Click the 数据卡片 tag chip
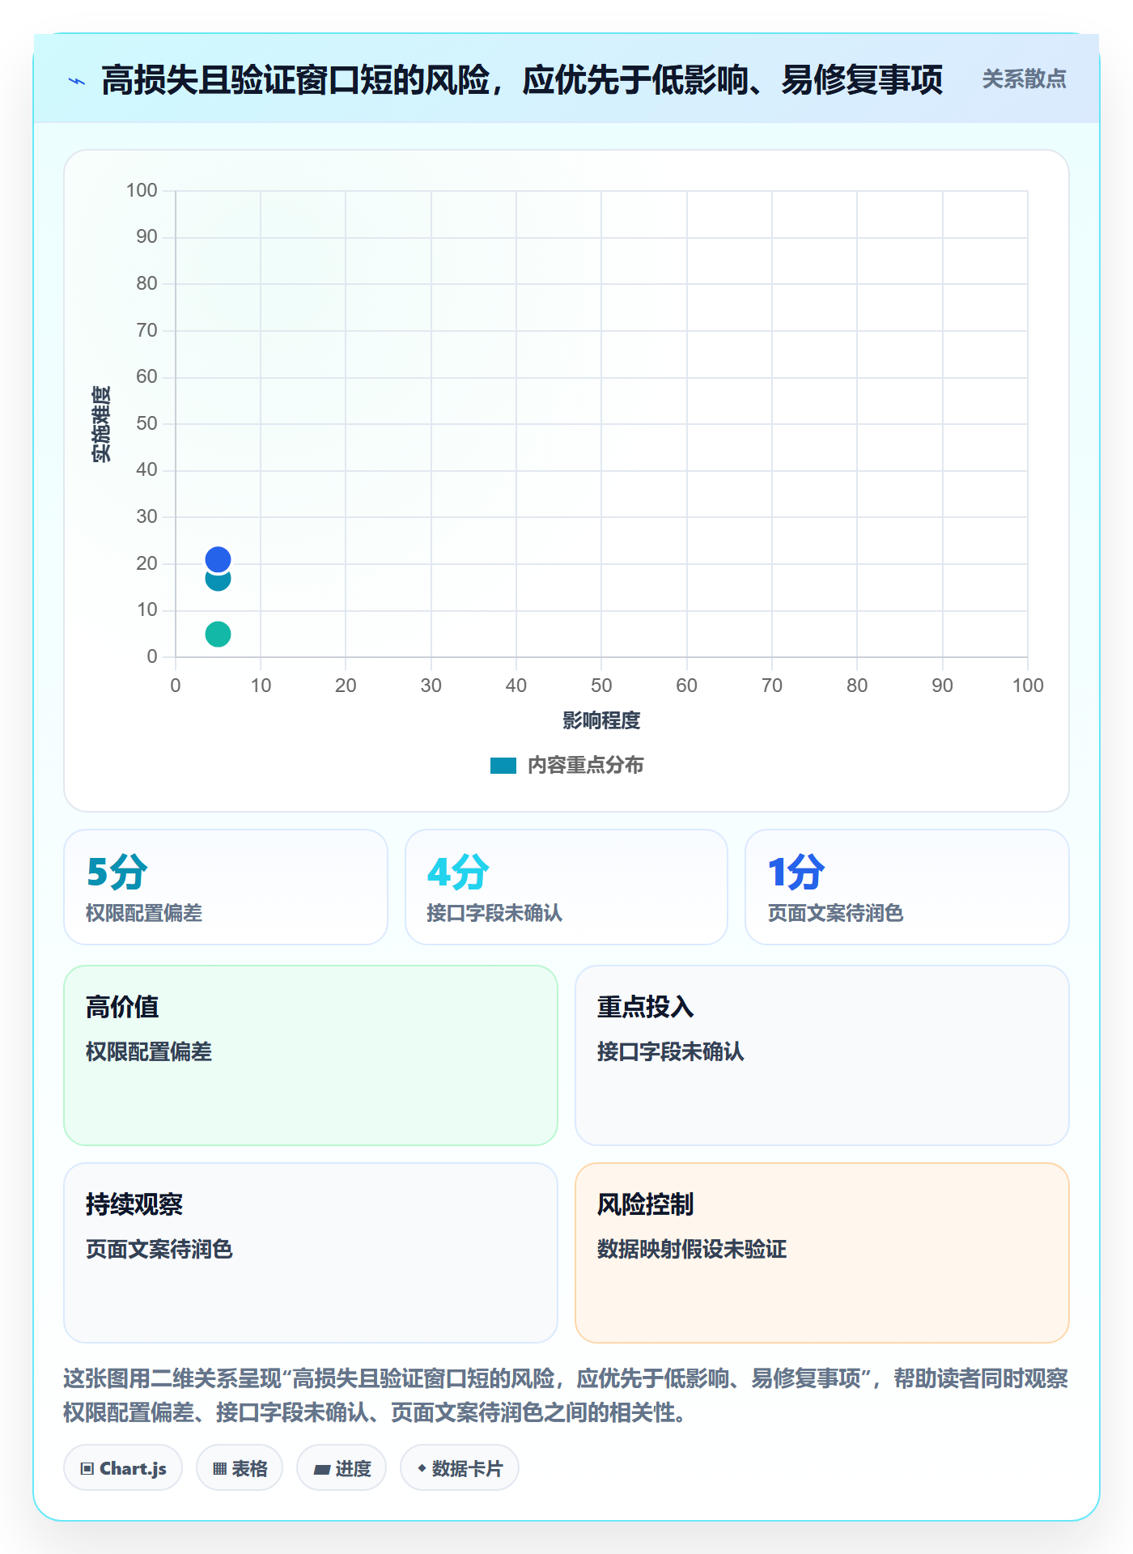This screenshot has height=1554, width=1133. (x=460, y=1468)
